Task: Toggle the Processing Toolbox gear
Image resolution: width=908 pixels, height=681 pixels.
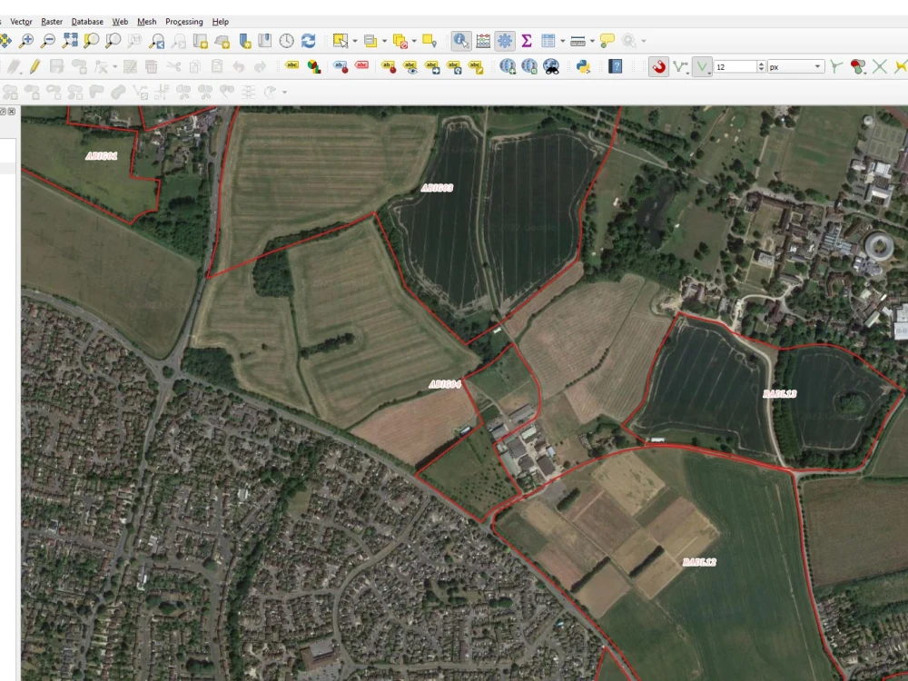Action: point(504,41)
